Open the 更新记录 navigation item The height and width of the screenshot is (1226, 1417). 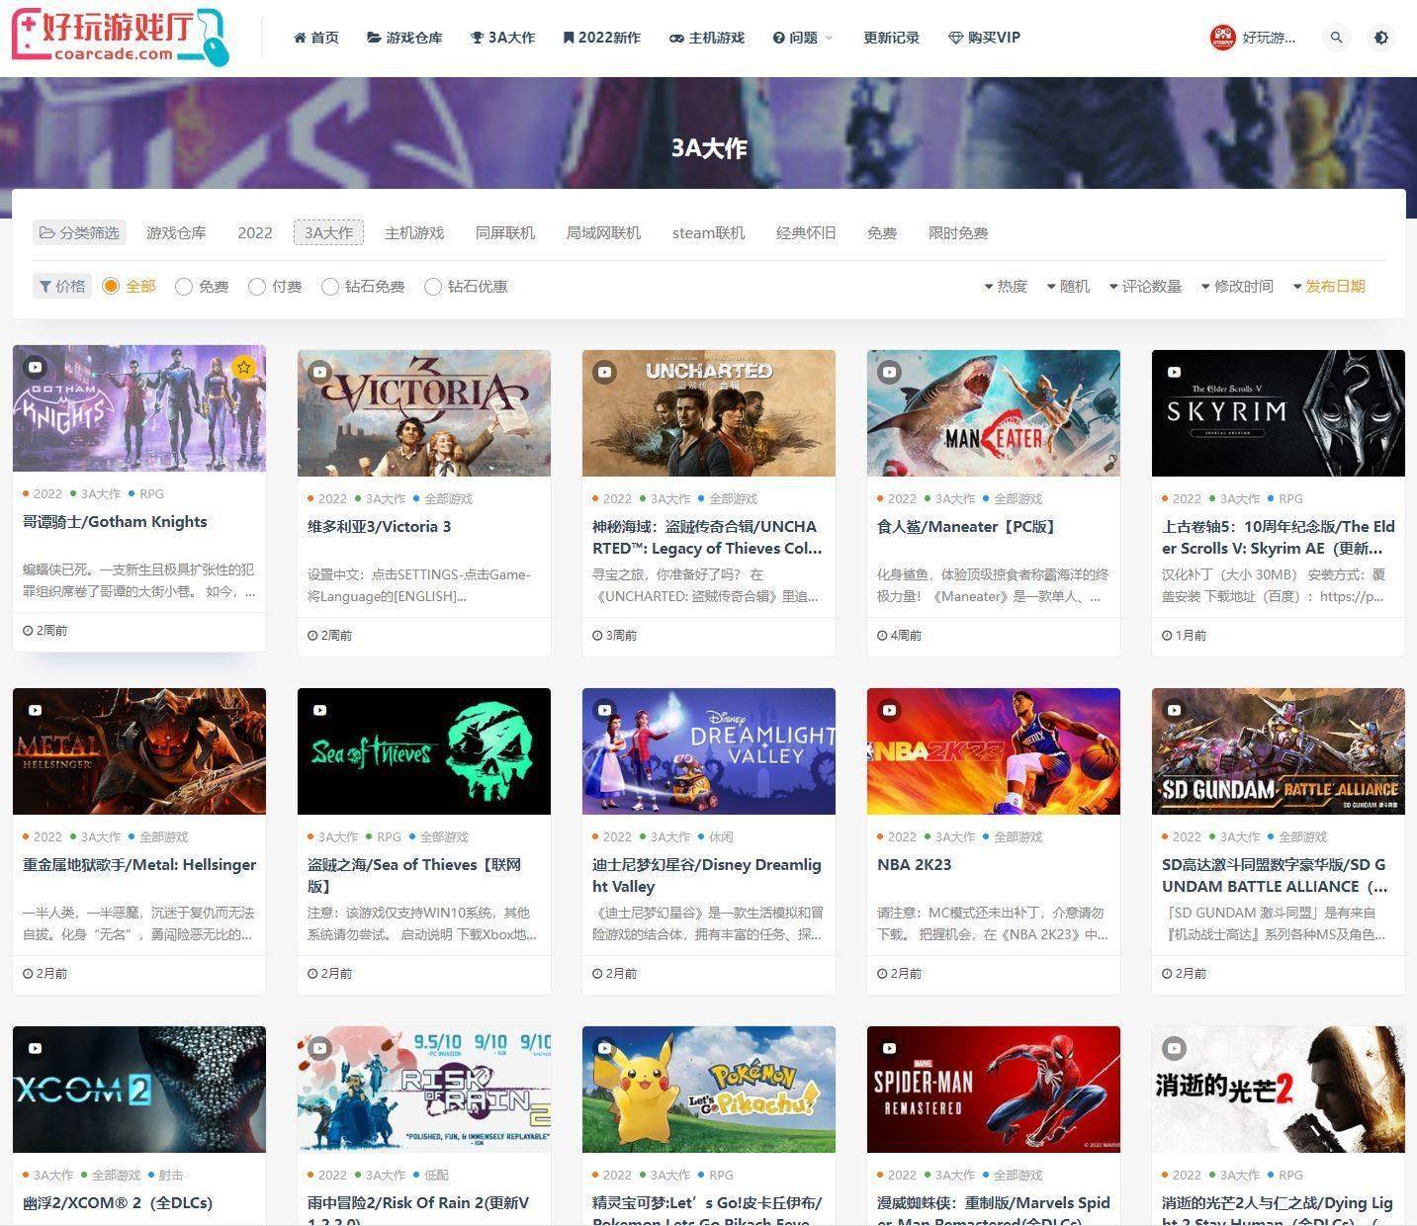pos(891,38)
